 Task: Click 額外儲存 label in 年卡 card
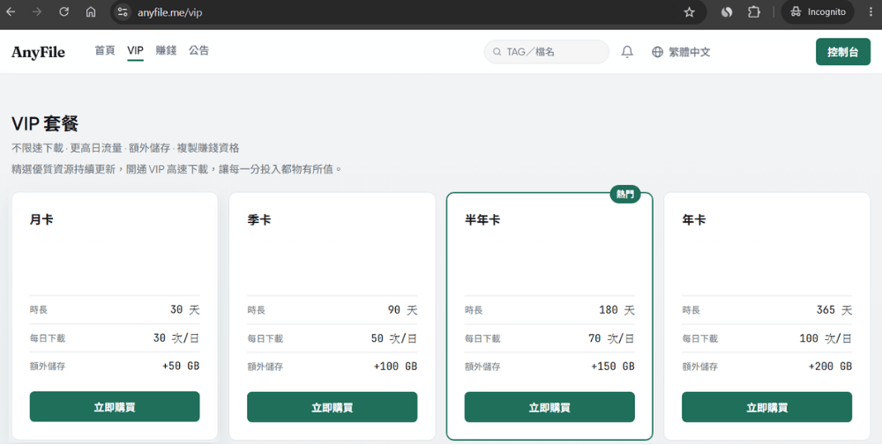(x=699, y=367)
